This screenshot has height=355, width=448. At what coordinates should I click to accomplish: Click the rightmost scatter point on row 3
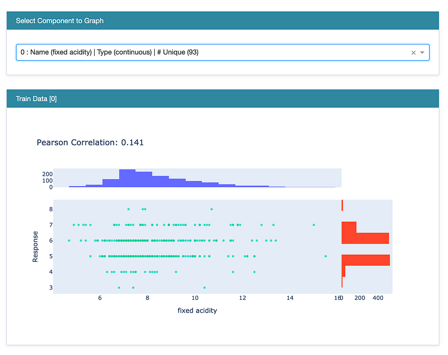(x=204, y=287)
